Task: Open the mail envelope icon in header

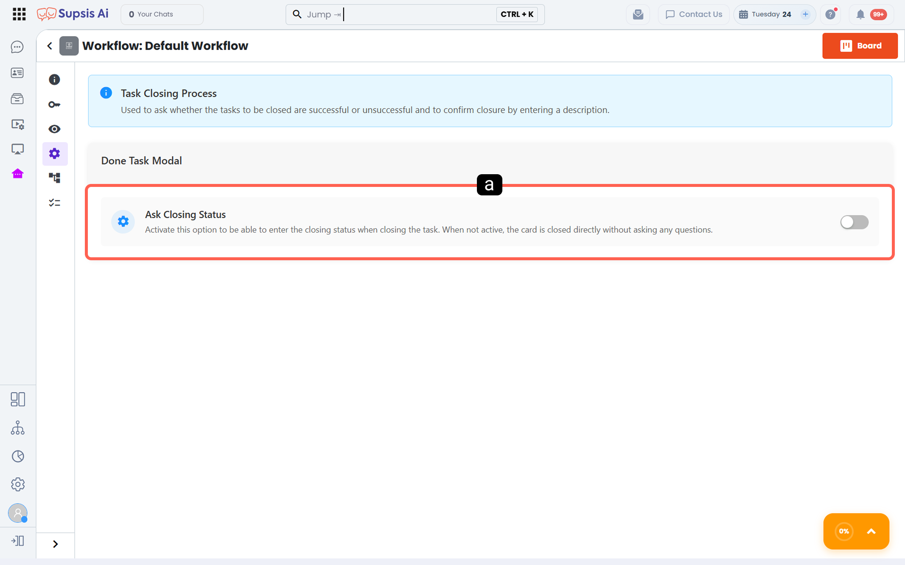Action: pyautogui.click(x=638, y=14)
